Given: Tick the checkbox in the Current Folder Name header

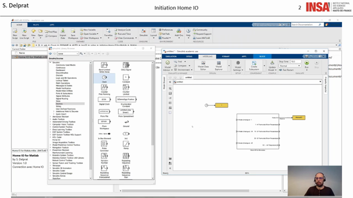Looking at the screenshot, I should (x=16, y=53).
